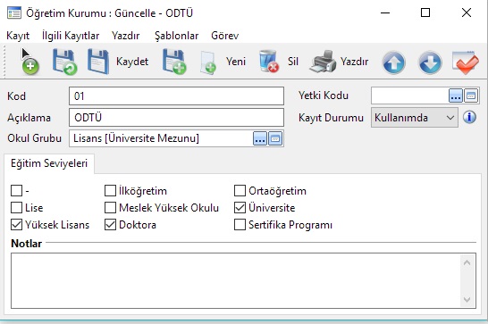Image resolution: width=488 pixels, height=324 pixels.
Task: Close the Öğretim Kurumu window
Action: [467, 13]
